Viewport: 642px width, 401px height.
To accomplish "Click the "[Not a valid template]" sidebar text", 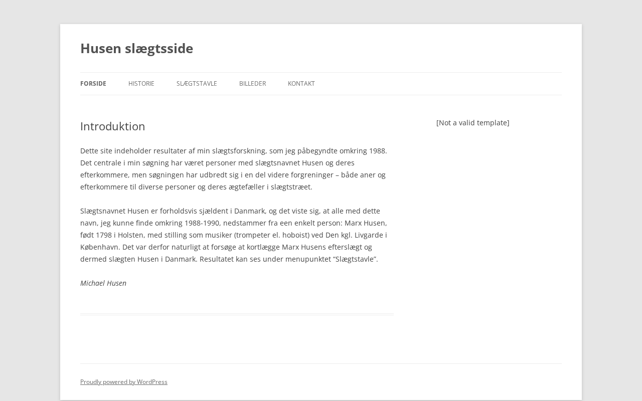I will coord(472,123).
